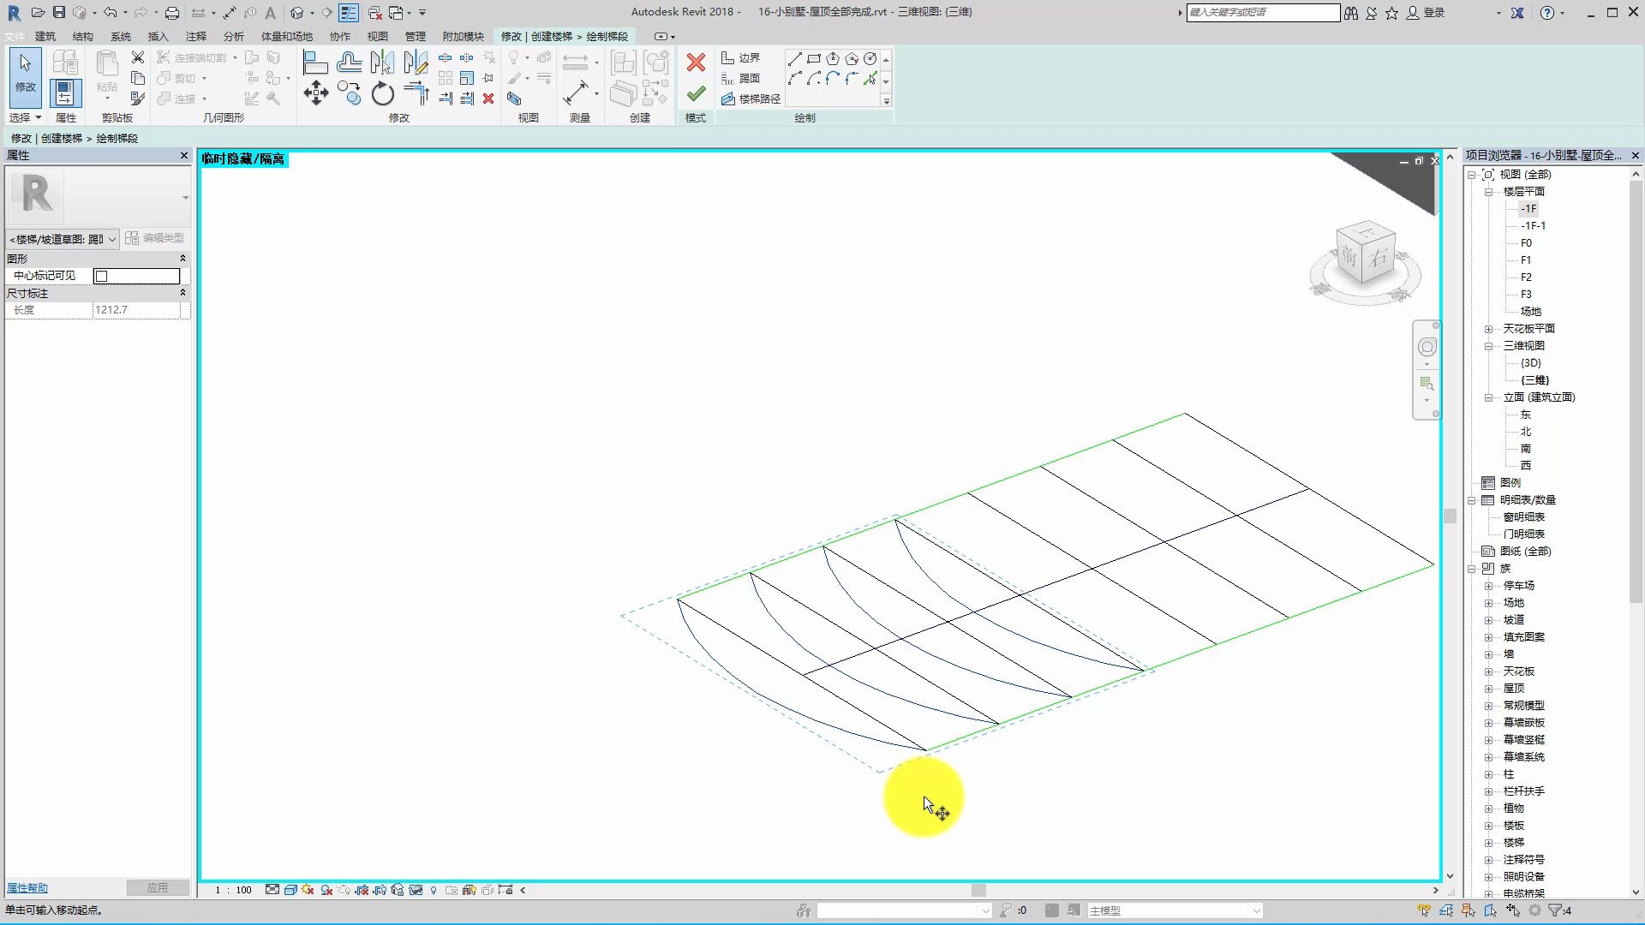Select the Boundary draw option
The height and width of the screenshot is (925, 1645).
point(742,57)
